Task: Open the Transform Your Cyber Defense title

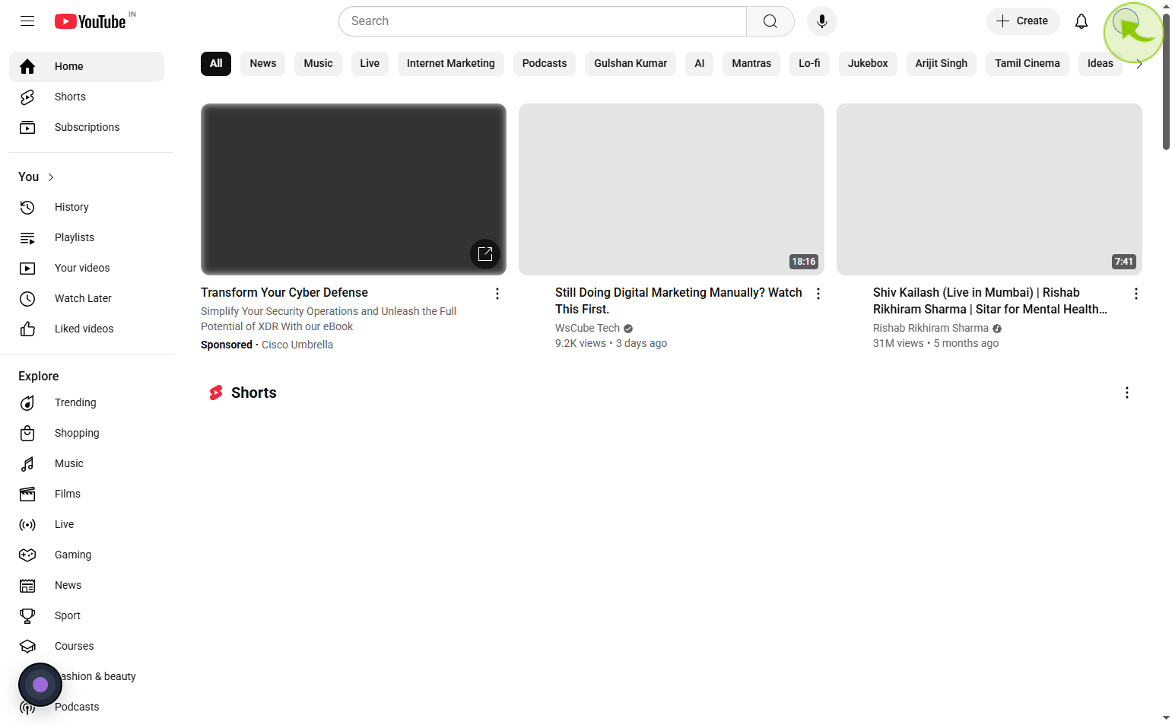Action: [x=284, y=293]
